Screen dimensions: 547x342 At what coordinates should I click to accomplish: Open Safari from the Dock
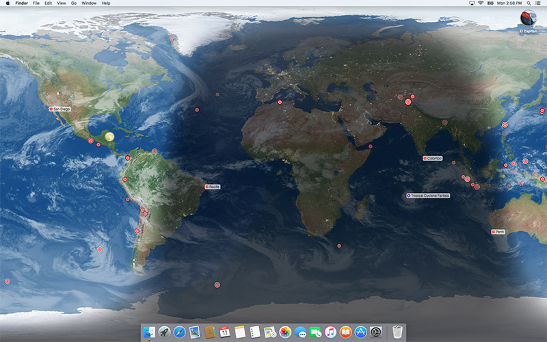[179, 332]
